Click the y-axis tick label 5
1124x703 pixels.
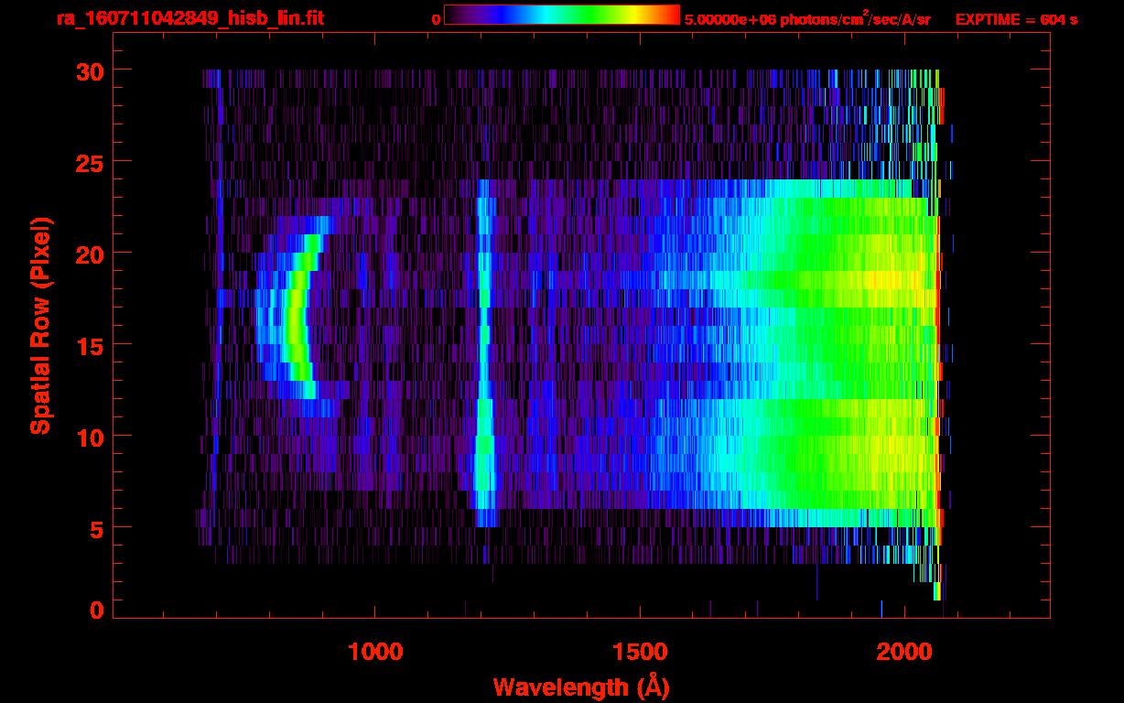(x=97, y=528)
